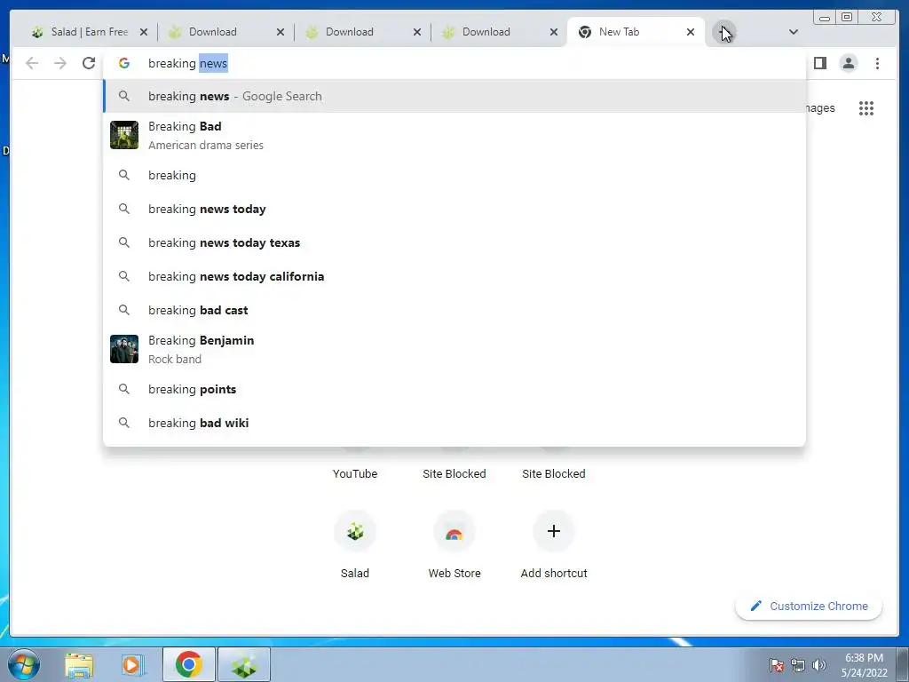Click the back navigation arrow
The width and height of the screenshot is (909, 682).
[32, 63]
